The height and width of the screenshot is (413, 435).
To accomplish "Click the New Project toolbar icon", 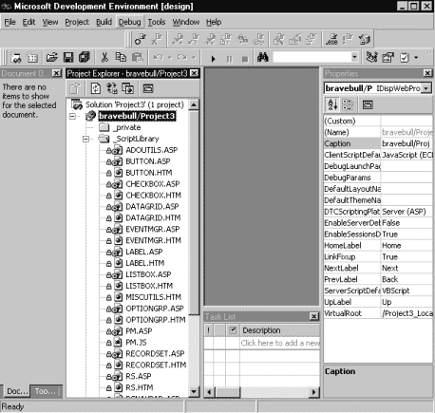I will (16, 58).
